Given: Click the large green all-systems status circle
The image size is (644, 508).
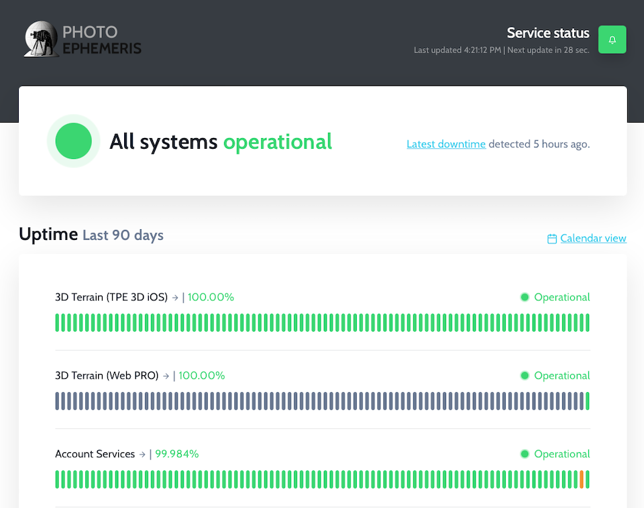Looking at the screenshot, I should tap(73, 141).
